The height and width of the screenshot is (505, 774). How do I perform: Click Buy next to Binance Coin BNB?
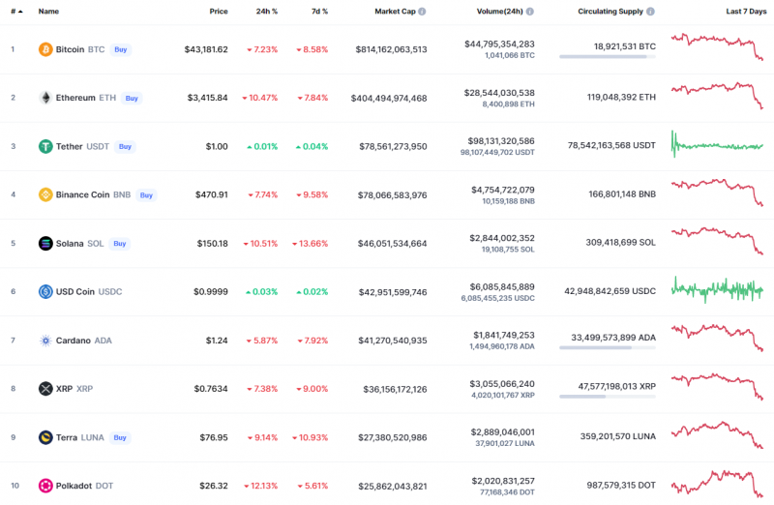click(146, 195)
